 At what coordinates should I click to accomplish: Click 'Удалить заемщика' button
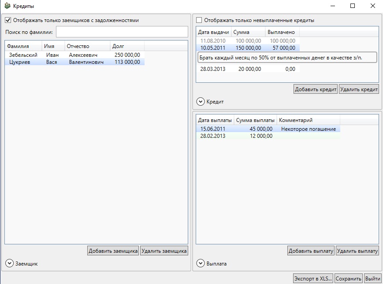[164, 251]
